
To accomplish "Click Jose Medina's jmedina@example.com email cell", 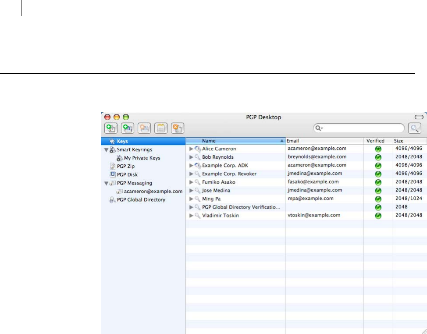I will pyautogui.click(x=315, y=190).
